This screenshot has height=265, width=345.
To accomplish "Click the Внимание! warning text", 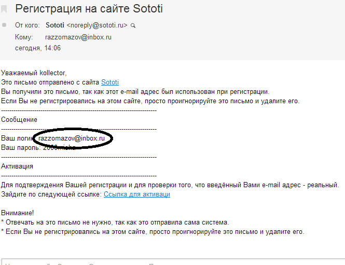I will [x=18, y=213].
